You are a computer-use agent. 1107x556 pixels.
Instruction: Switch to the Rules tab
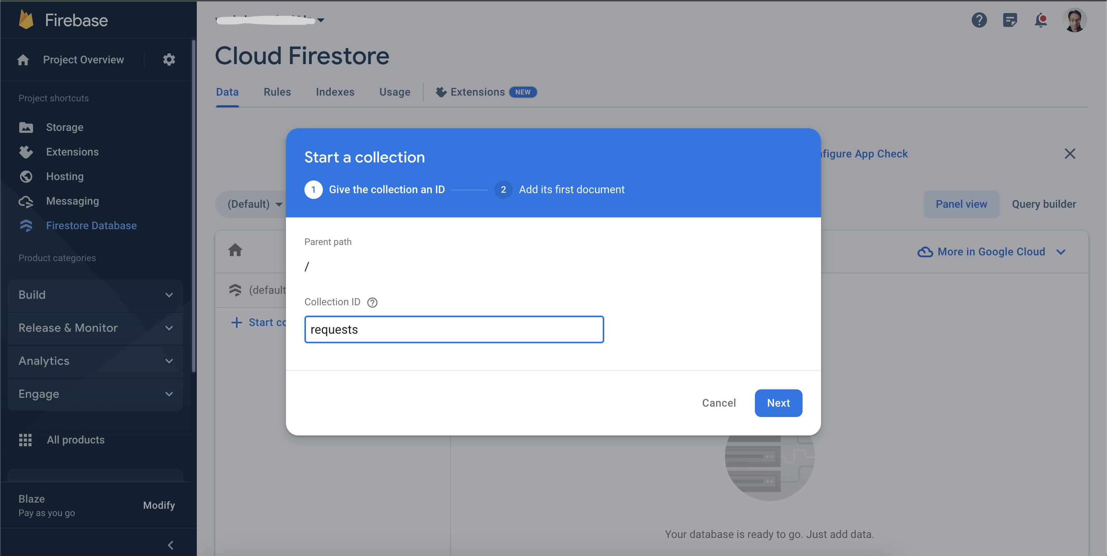[277, 92]
